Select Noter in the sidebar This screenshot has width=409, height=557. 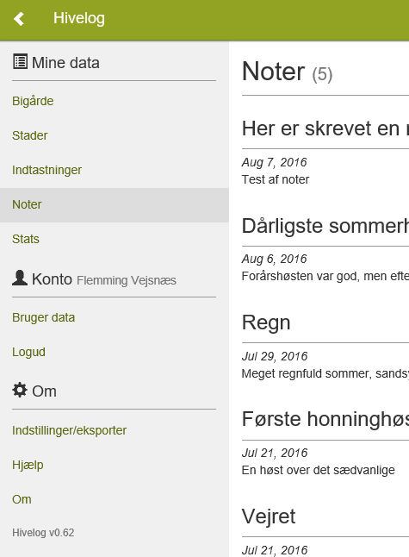[x=115, y=205]
